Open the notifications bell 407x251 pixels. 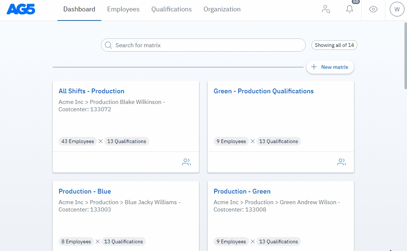pos(349,9)
